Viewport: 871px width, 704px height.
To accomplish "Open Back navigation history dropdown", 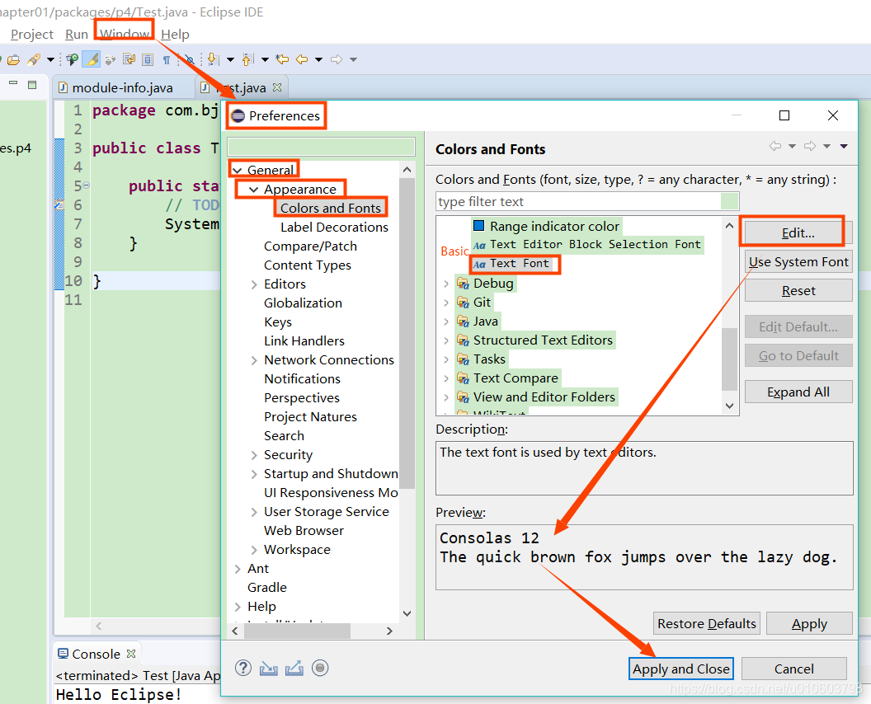I will point(319,59).
